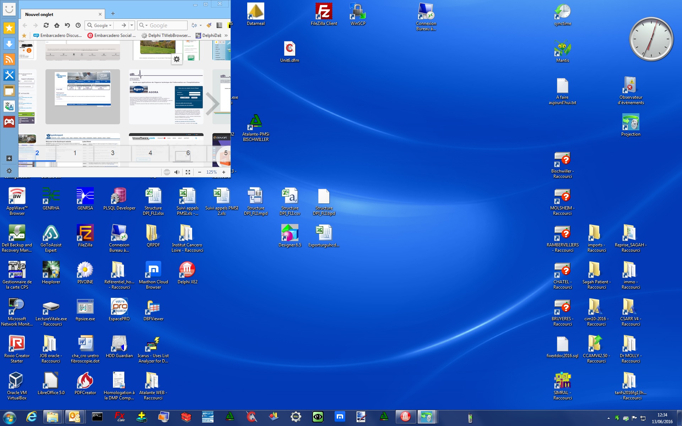Open browsing history clock icon

click(78, 25)
